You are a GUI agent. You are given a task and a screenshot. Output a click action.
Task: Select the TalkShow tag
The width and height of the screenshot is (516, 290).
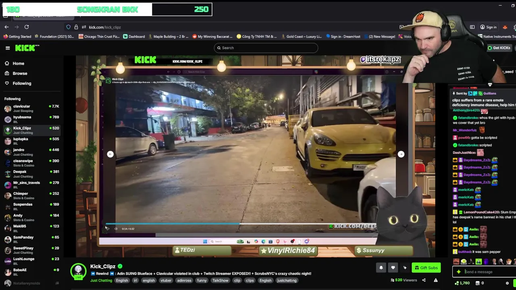(220, 280)
